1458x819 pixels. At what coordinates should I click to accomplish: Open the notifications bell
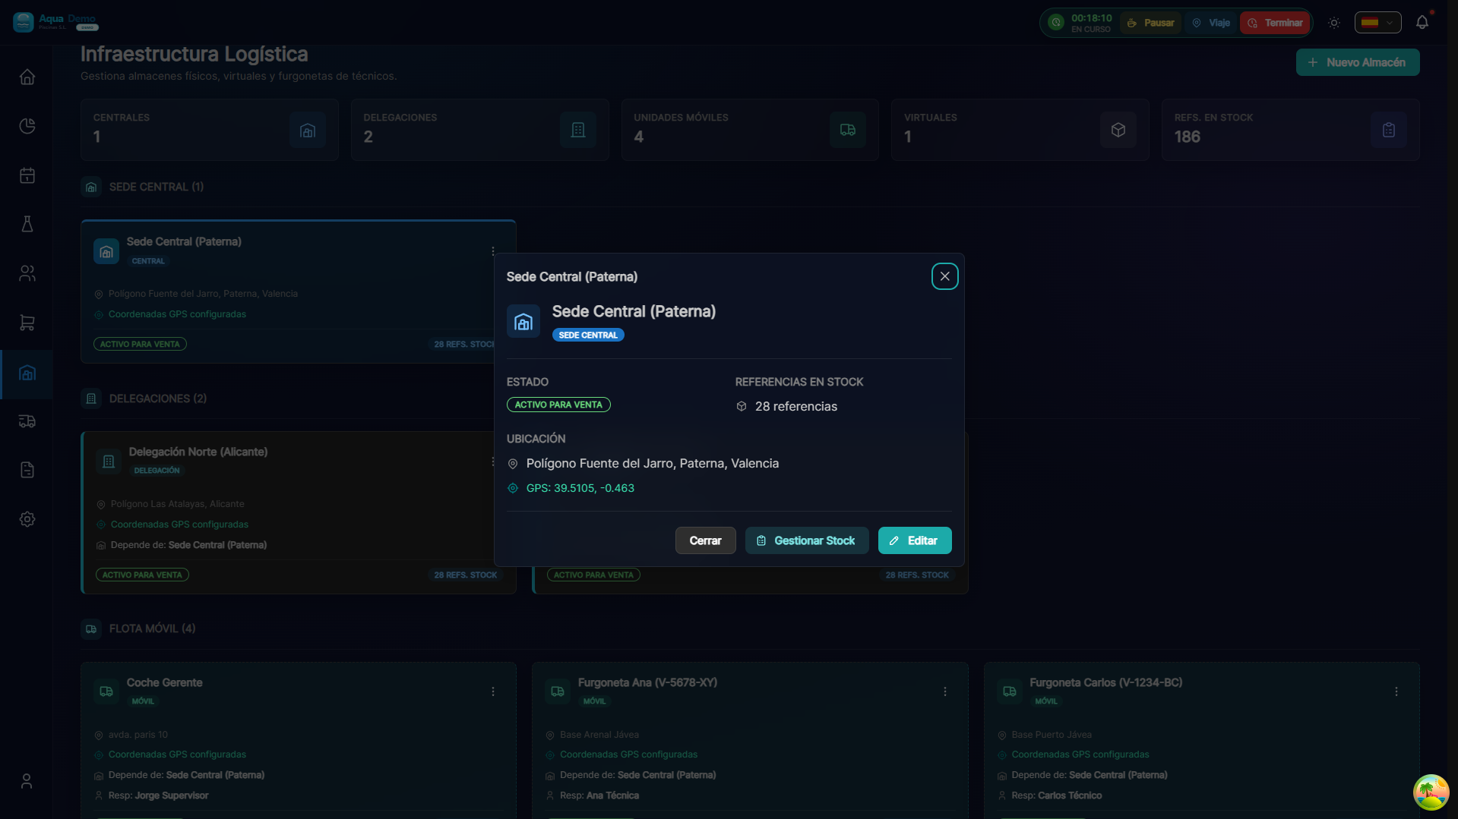1422,23
